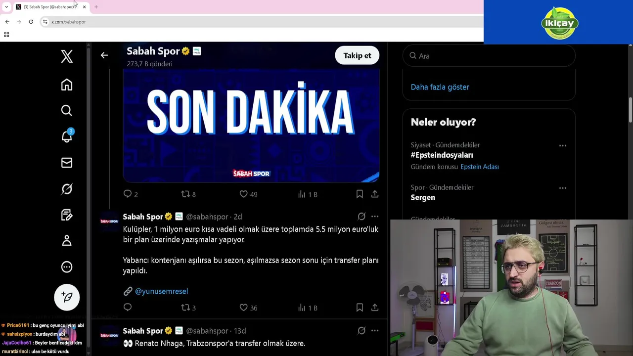Go back with the arrow beside Sabah Spor
This screenshot has height=356, width=633.
point(104,55)
